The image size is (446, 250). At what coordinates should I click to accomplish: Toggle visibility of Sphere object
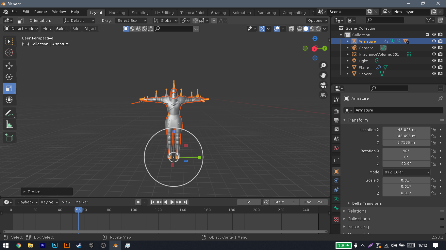[434, 74]
